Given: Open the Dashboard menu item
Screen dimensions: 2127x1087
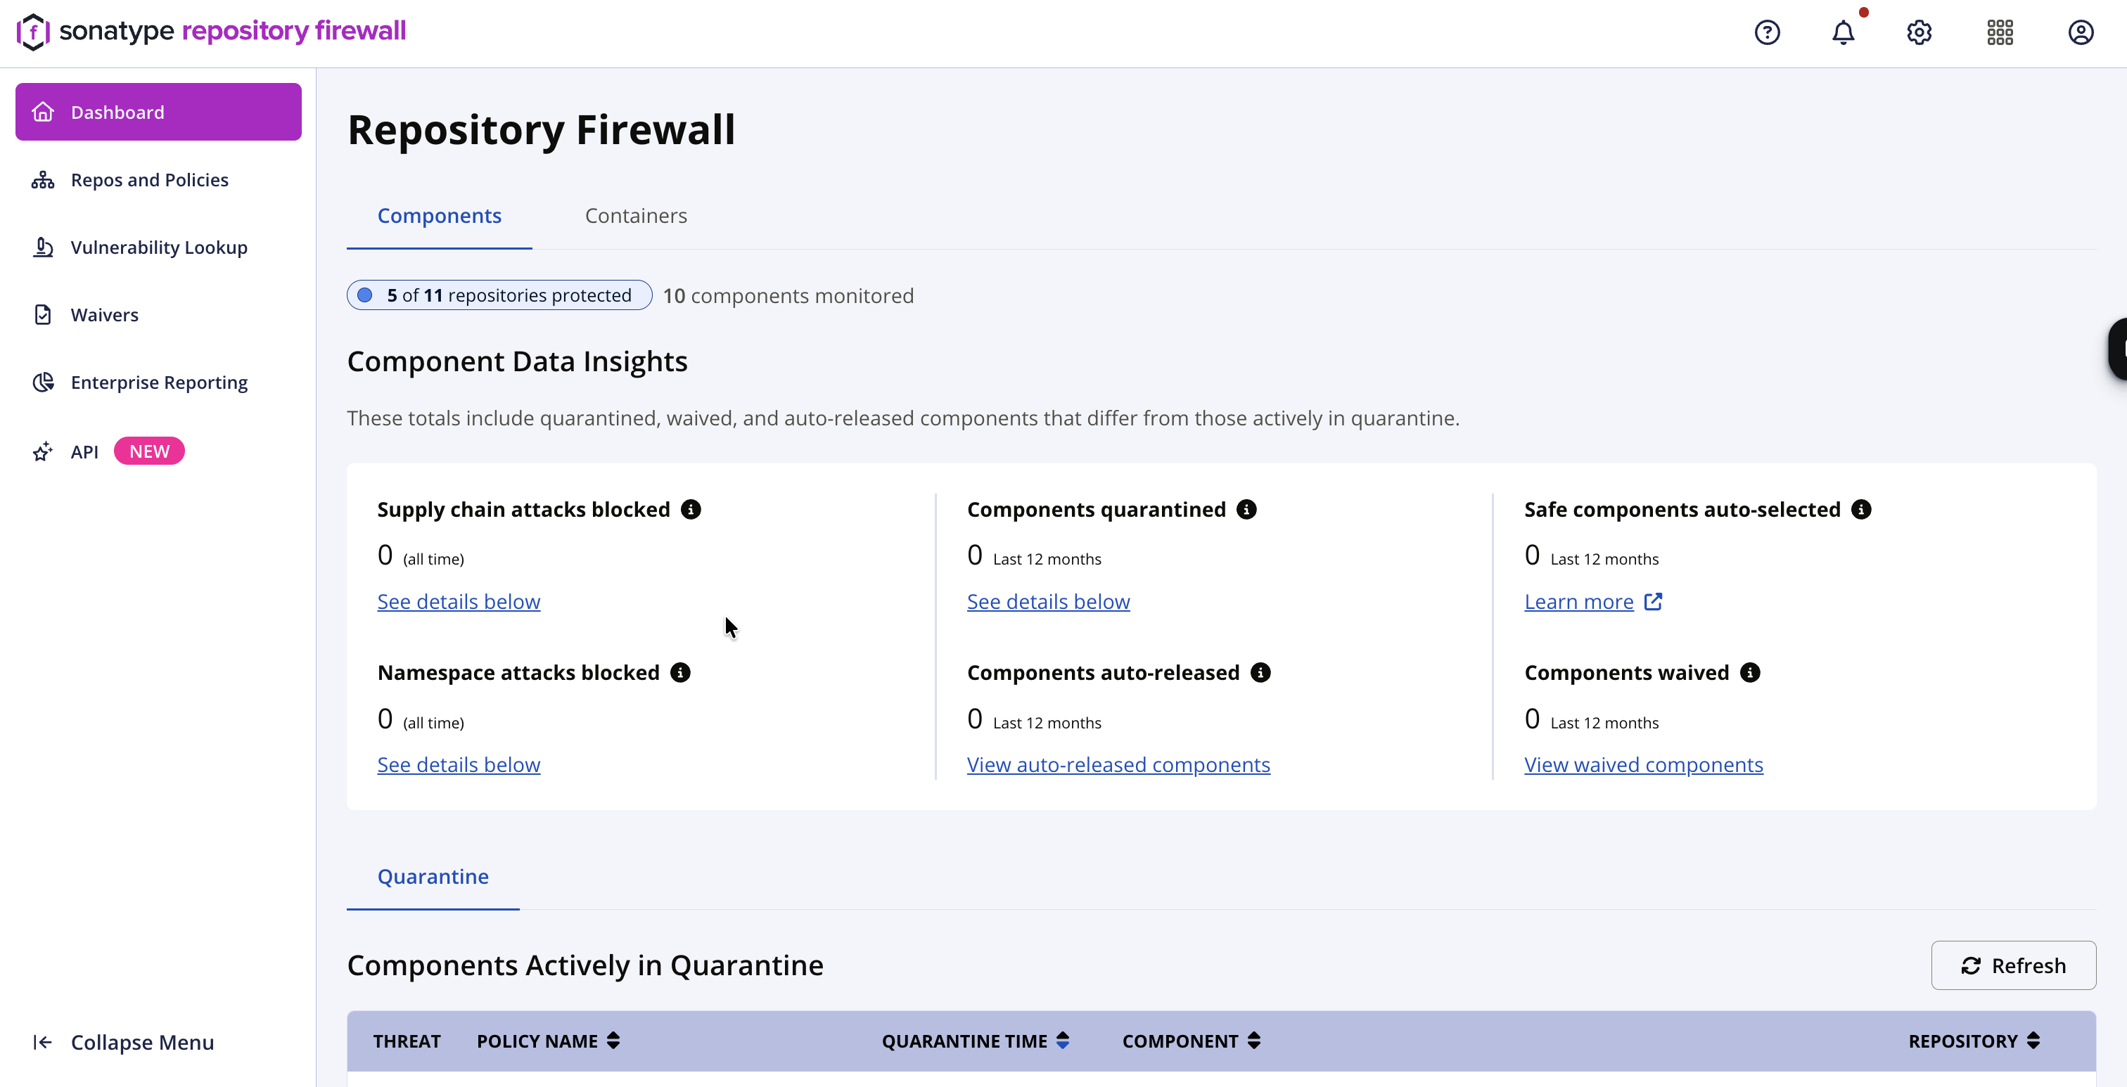Looking at the screenshot, I should point(158,111).
